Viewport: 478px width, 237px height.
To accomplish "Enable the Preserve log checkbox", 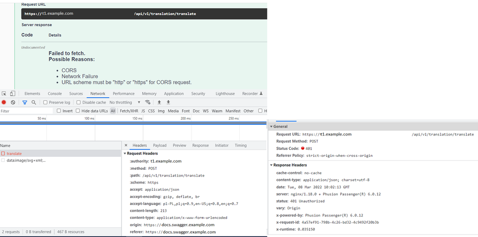I will coord(45,103).
